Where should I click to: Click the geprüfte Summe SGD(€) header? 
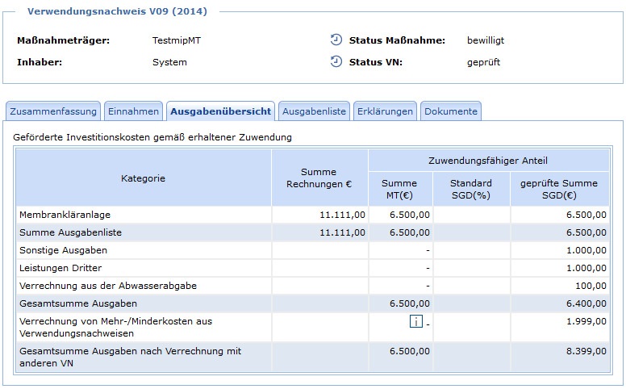[559, 189]
